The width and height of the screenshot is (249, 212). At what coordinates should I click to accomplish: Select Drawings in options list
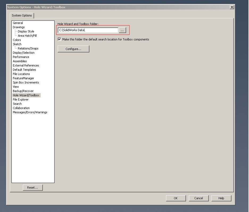(19, 27)
